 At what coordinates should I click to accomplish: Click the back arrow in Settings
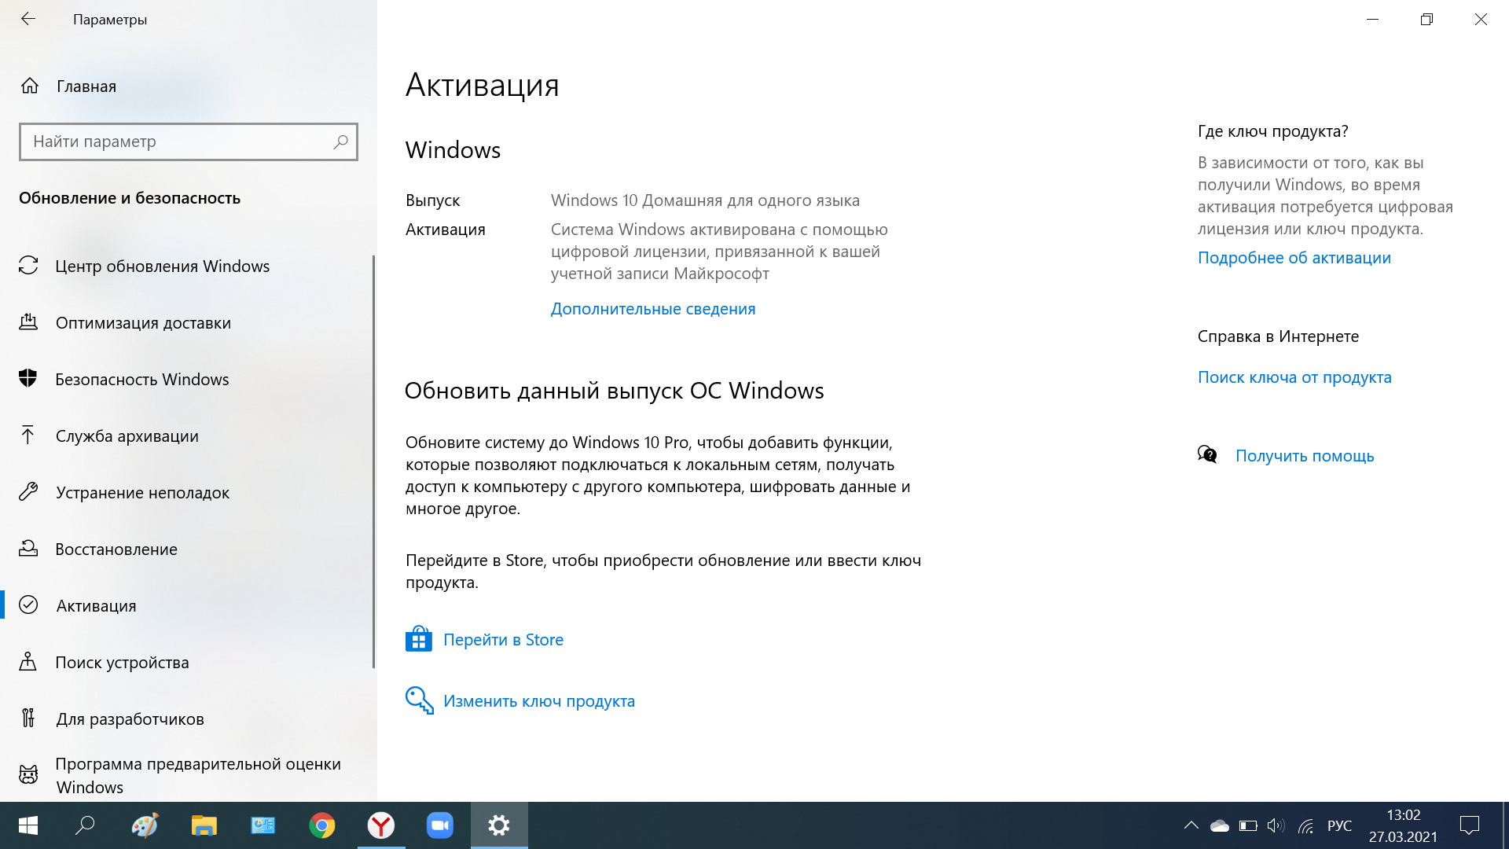28,19
